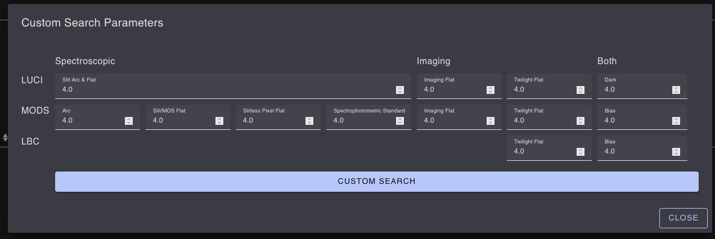Use the MODS Arc stepper arrows

click(128, 121)
